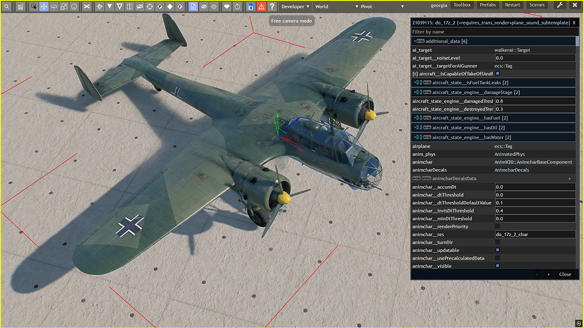
Task: Open the Scenes tab
Action: click(x=537, y=5)
